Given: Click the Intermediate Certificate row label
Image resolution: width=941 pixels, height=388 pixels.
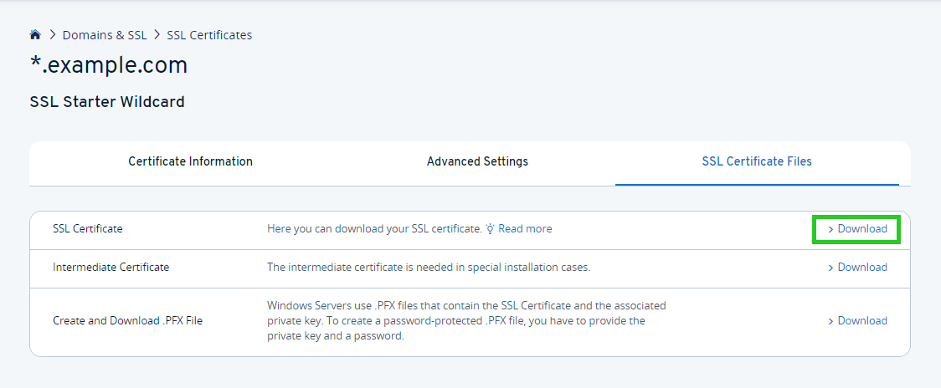Looking at the screenshot, I should 111,268.
